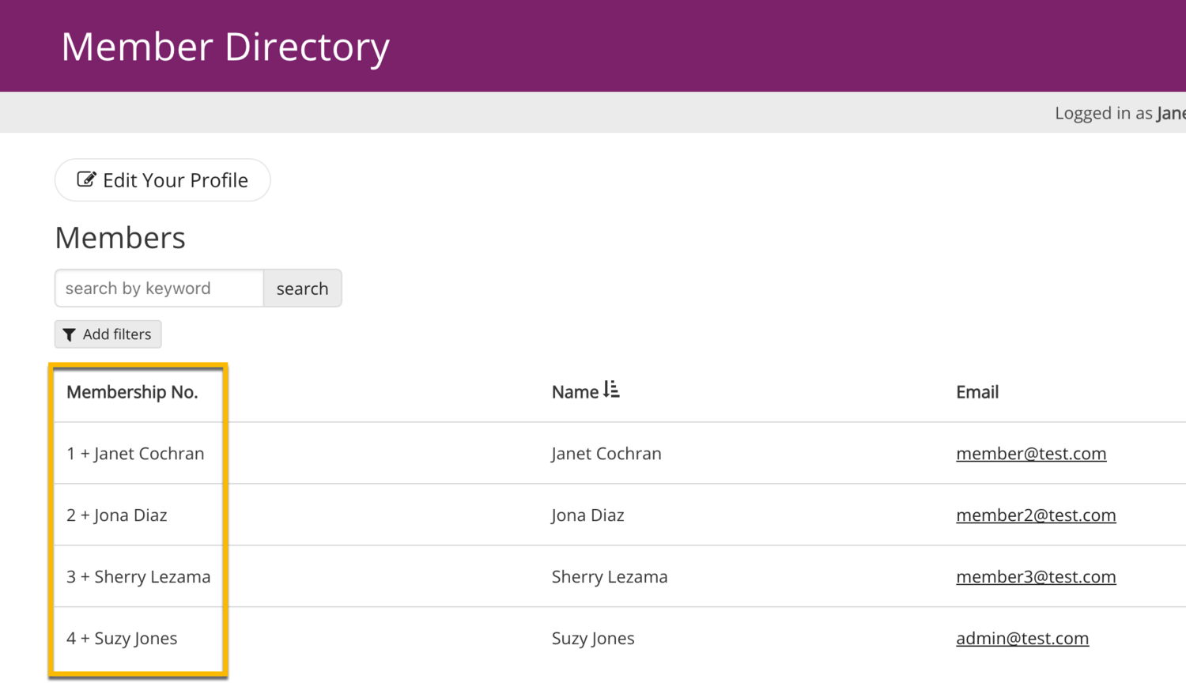Viewport: 1186px width, 698px height.
Task: Click the Membership No. column header
Action: (x=132, y=392)
